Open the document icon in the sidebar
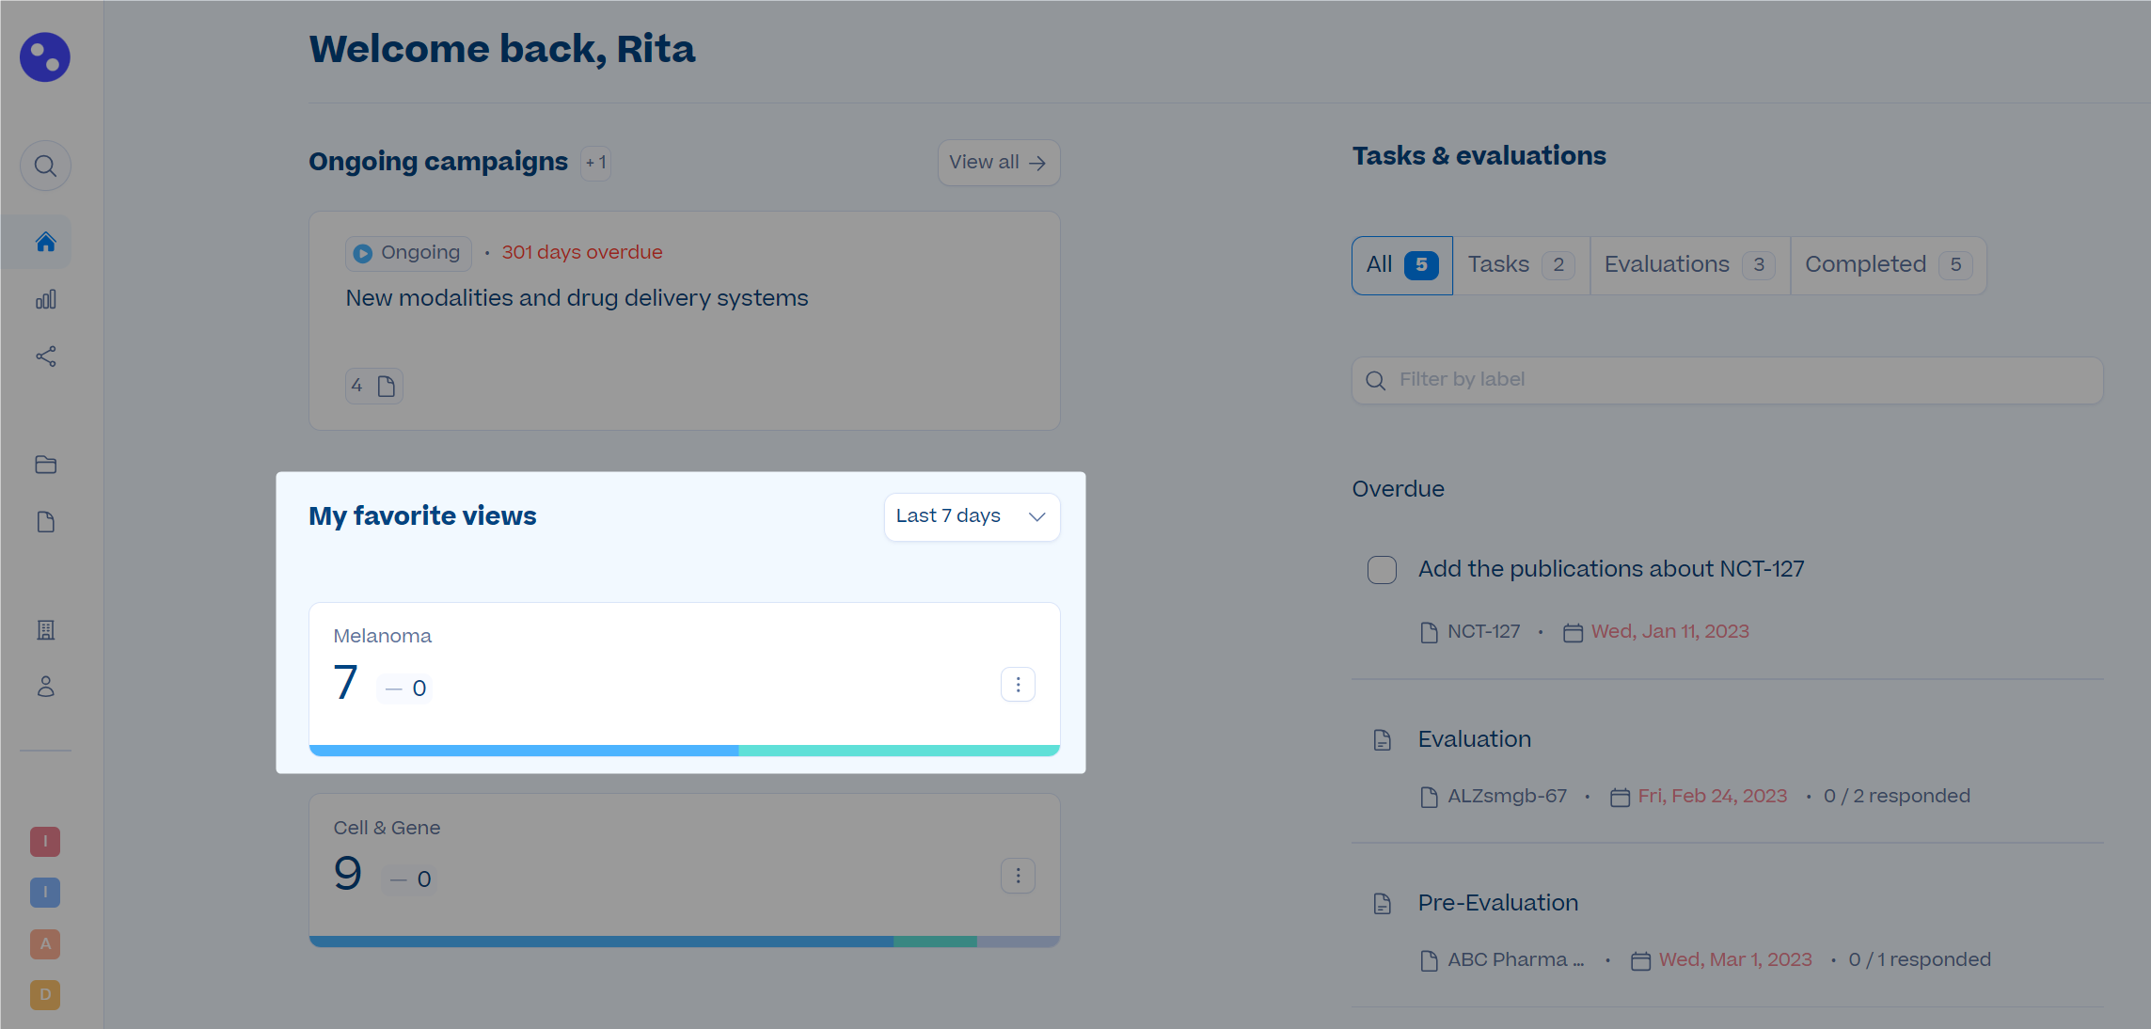 point(45,522)
